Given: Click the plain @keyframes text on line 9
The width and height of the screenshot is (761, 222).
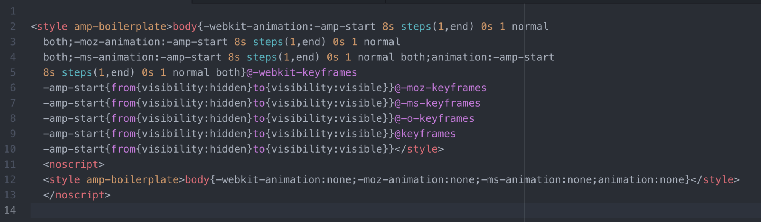Looking at the screenshot, I should point(425,134).
